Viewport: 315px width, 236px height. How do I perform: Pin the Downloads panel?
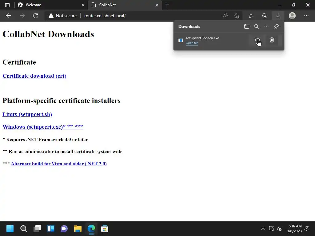coord(277,26)
